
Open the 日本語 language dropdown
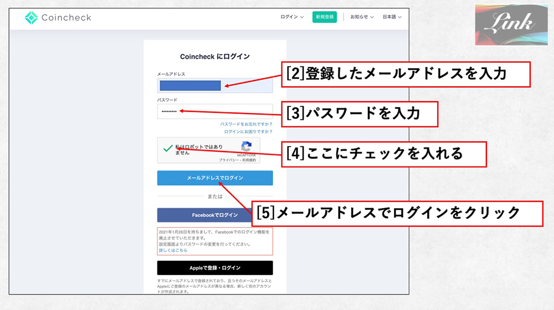point(392,17)
